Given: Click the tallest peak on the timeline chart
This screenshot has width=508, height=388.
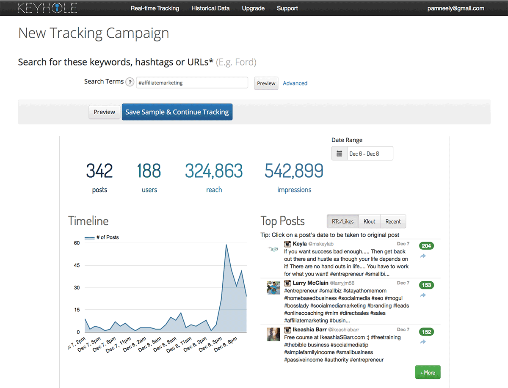Looking at the screenshot, I should (x=227, y=245).
